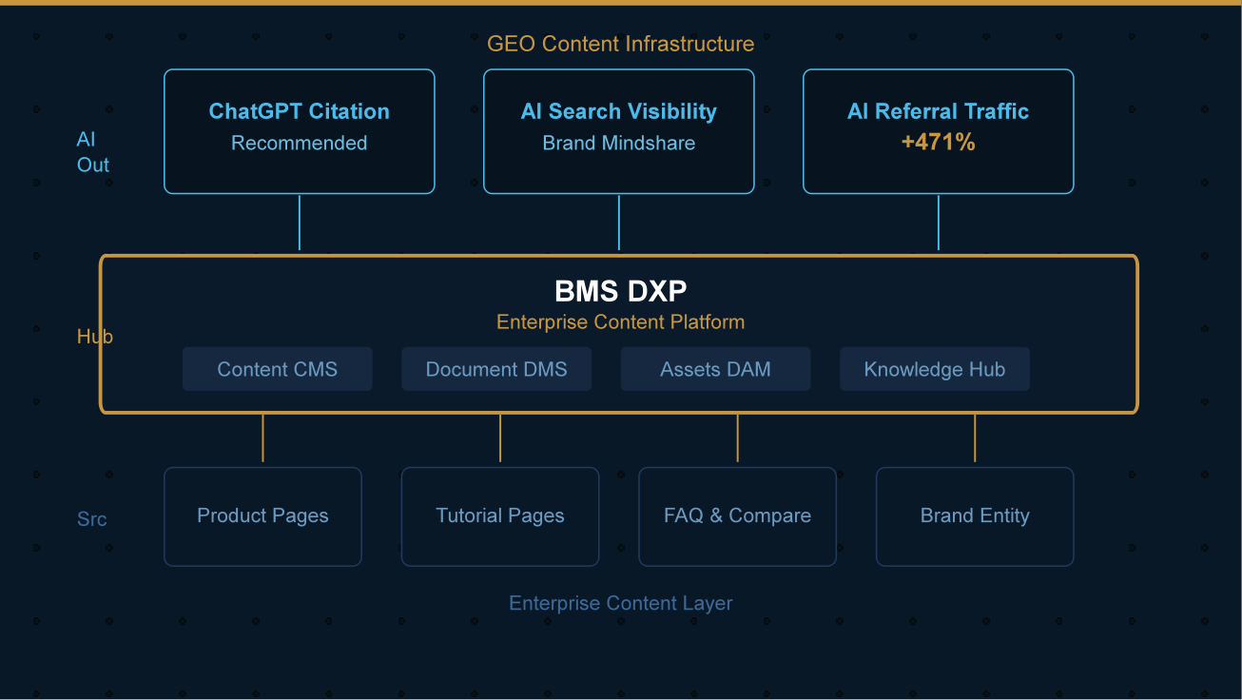Click the ChatGPT Citation Recommended box
1242x700 pixels.
tap(300, 131)
